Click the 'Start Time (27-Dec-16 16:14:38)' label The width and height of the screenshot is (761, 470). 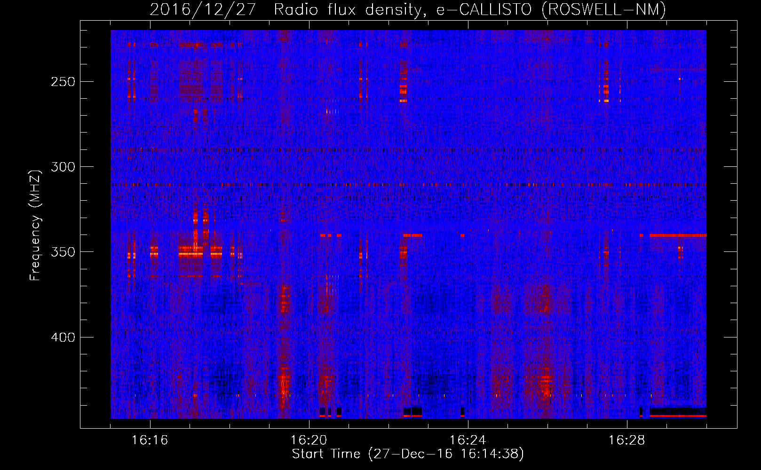click(x=408, y=454)
